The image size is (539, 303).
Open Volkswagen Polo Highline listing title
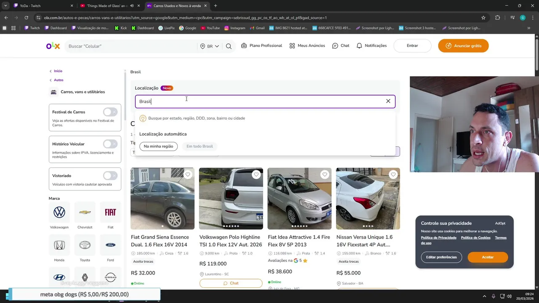click(x=231, y=241)
